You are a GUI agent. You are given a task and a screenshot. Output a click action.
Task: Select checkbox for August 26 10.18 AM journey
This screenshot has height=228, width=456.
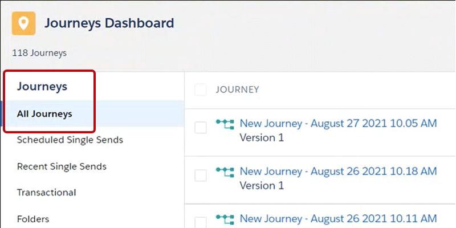click(201, 176)
